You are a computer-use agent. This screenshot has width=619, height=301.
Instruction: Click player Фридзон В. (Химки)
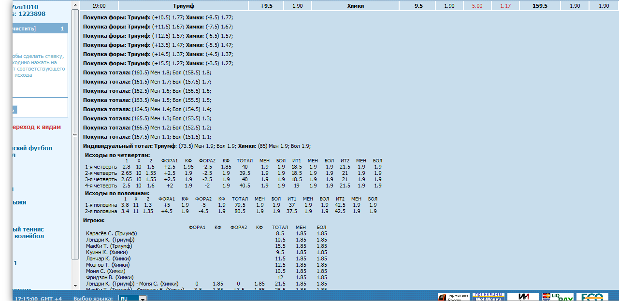tap(110, 277)
